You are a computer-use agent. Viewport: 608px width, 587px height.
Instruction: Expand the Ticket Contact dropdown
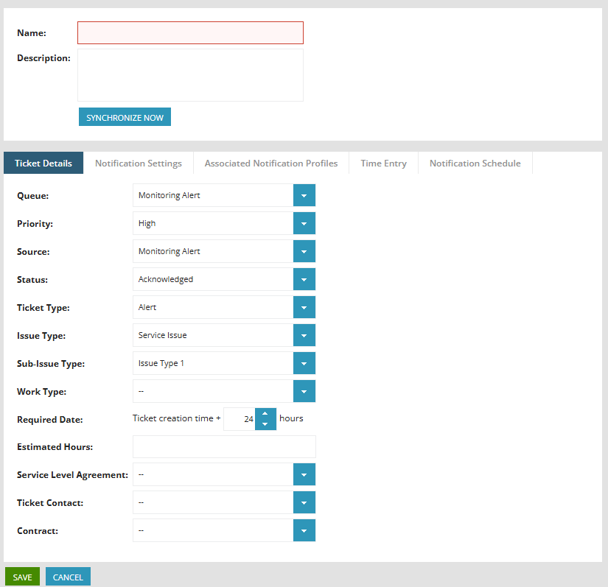304,503
